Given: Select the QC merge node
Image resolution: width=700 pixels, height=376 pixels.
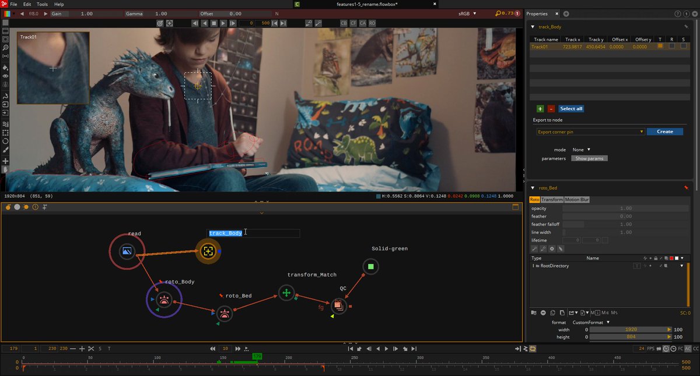Looking at the screenshot, I should point(338,306).
